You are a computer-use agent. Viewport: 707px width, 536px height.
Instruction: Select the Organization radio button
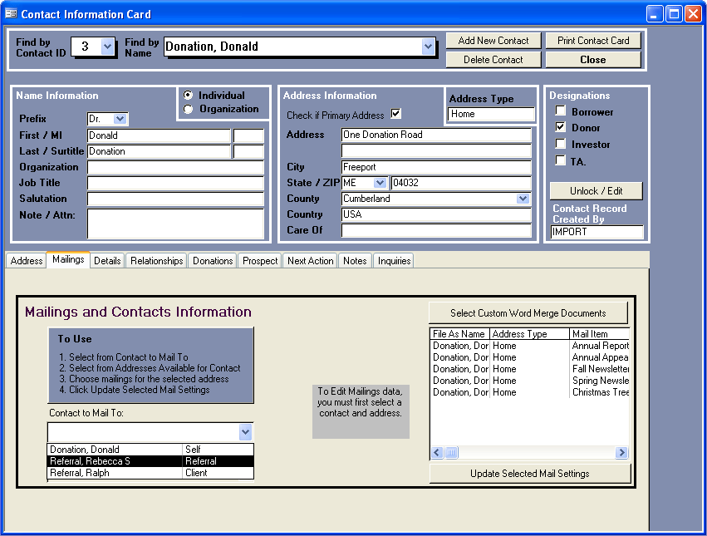pos(188,109)
